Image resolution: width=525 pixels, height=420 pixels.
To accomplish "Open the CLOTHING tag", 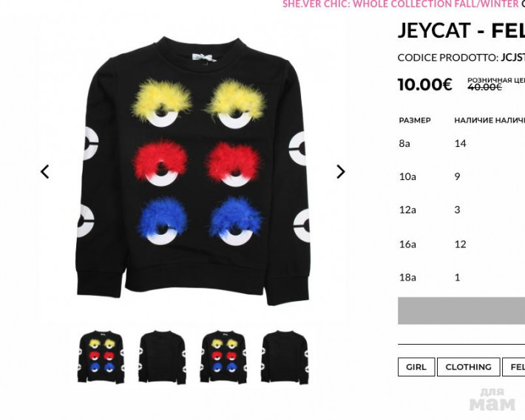I will pyautogui.click(x=468, y=367).
